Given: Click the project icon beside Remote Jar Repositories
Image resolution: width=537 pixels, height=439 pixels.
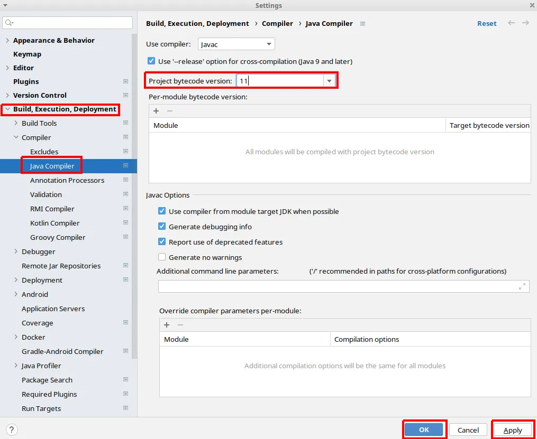Looking at the screenshot, I should [x=126, y=266].
